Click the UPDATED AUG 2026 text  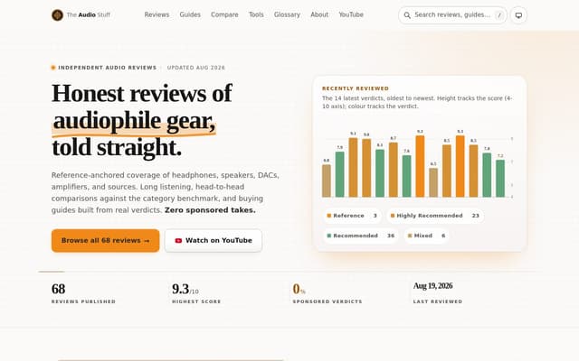click(195, 68)
